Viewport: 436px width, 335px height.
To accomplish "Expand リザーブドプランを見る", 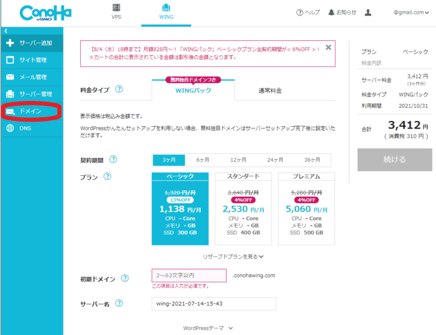I will (x=233, y=257).
